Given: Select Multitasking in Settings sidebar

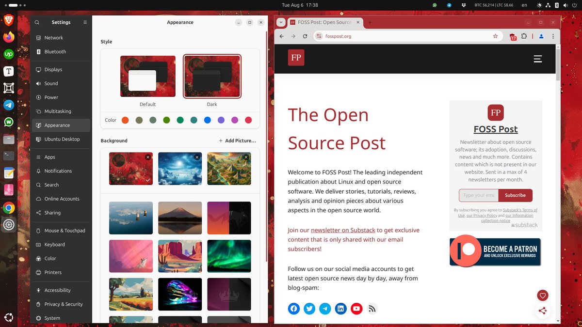Looking at the screenshot, I should tap(61, 111).
